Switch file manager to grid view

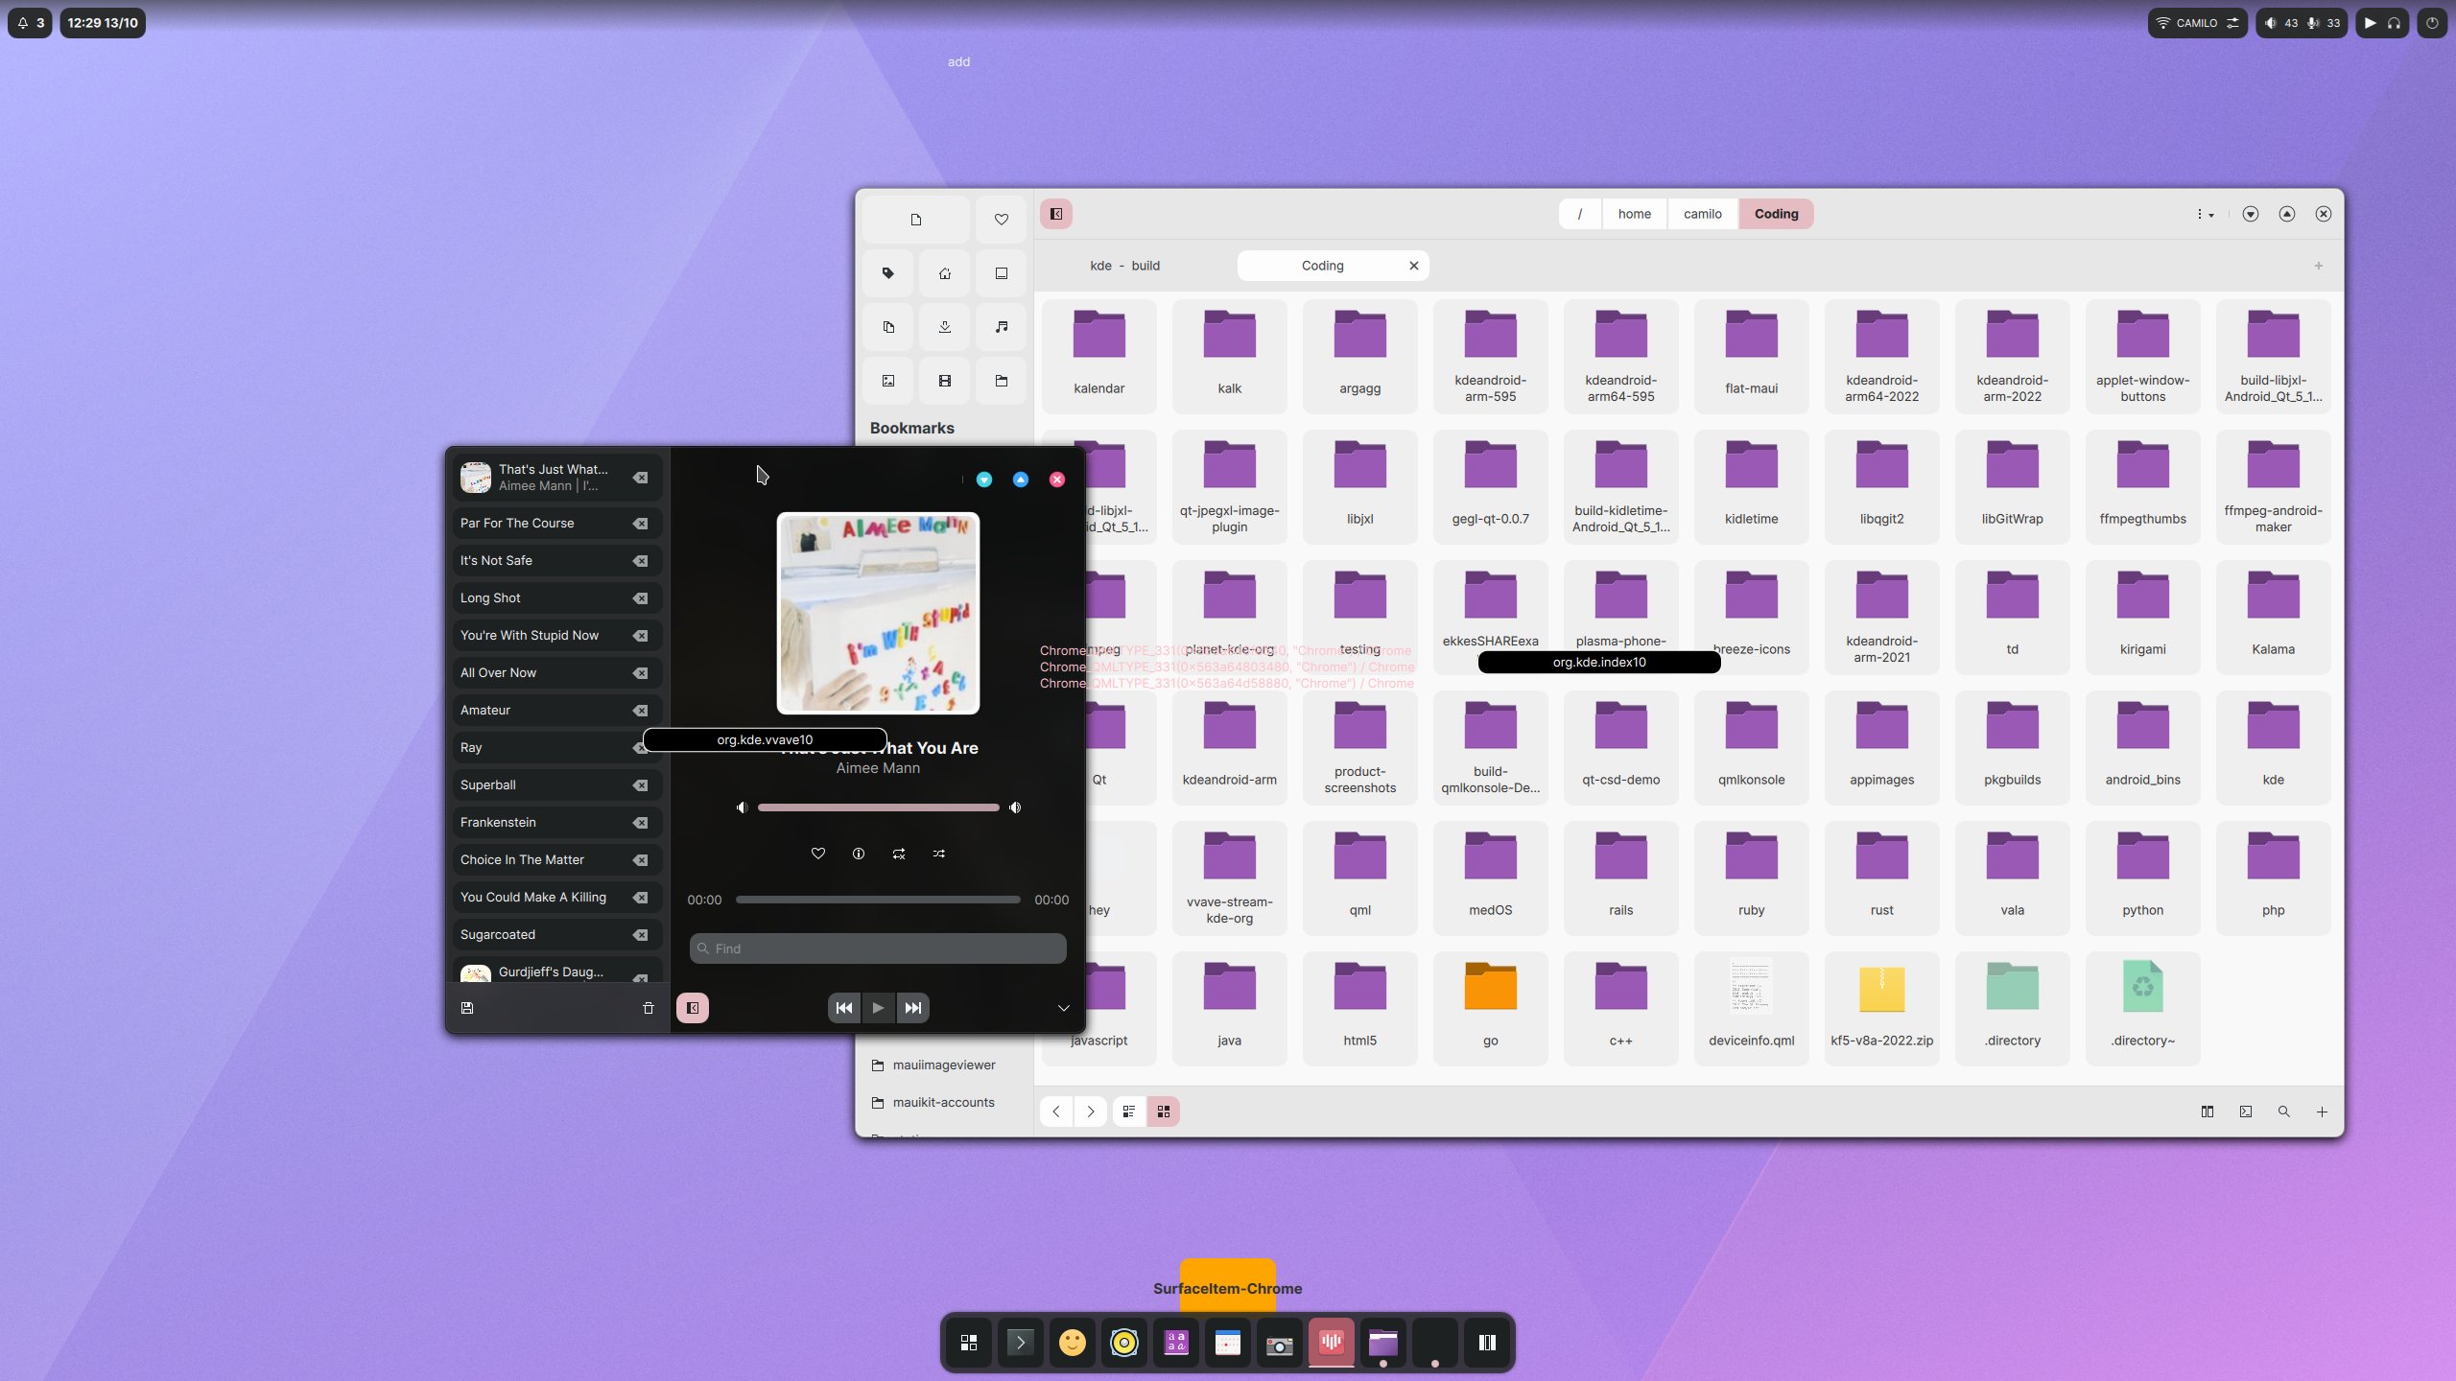pos(1164,1112)
